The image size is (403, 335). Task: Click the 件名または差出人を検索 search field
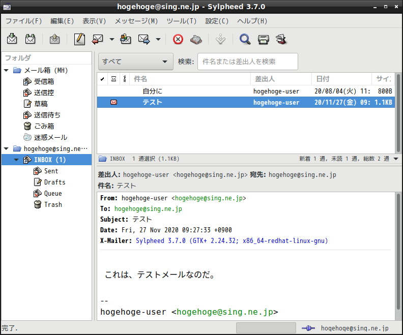point(248,62)
